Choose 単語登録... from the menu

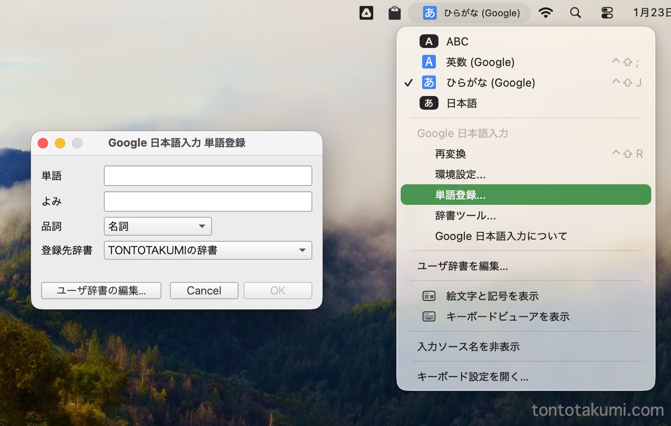[x=460, y=195]
